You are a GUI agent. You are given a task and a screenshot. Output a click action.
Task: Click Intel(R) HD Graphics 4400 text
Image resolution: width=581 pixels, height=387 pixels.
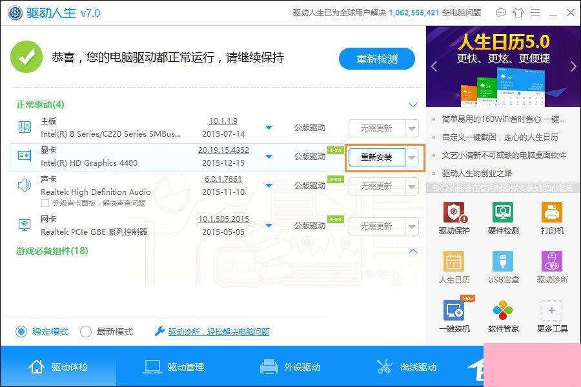coord(89,163)
